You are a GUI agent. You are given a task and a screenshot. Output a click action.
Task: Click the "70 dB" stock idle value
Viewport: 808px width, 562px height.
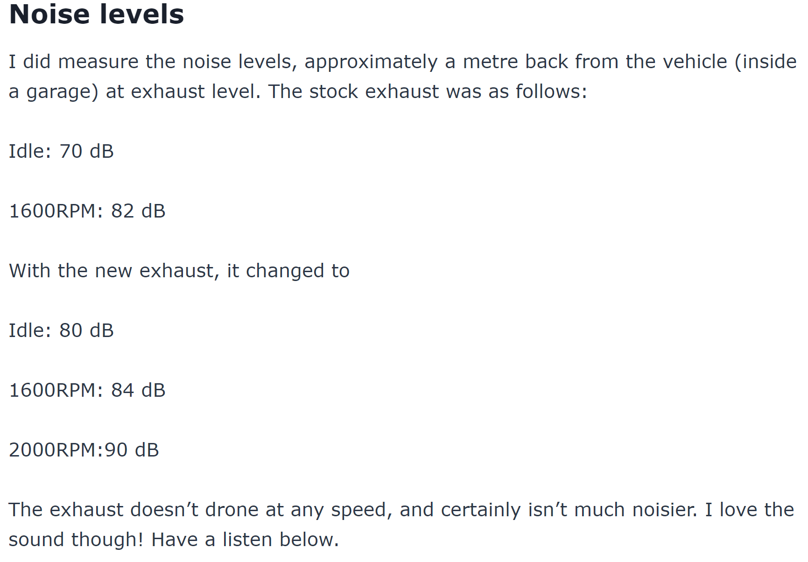pos(87,152)
